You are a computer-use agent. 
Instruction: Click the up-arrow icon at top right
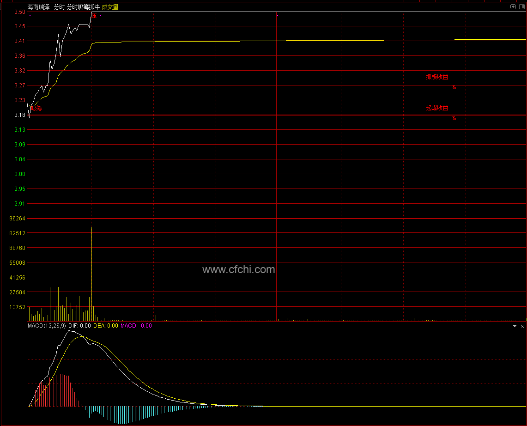tap(513, 7)
